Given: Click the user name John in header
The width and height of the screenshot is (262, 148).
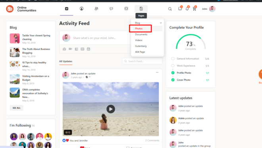Looking at the screenshot, I should (x=204, y=9).
